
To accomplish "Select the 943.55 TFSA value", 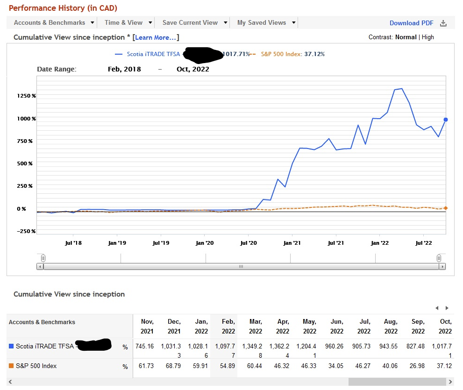I will (388, 346).
